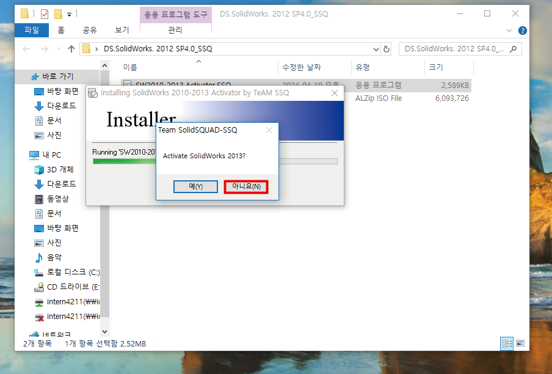Viewport: 552px width, 374px height.
Task: Open the 3D 개체 folder
Action: [60, 170]
